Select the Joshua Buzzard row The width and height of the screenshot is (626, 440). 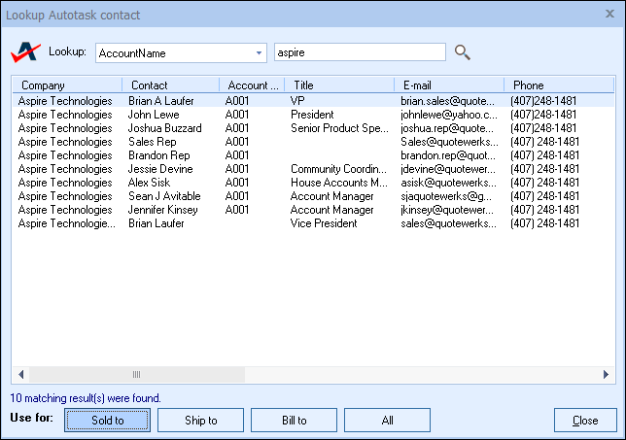[165, 127]
